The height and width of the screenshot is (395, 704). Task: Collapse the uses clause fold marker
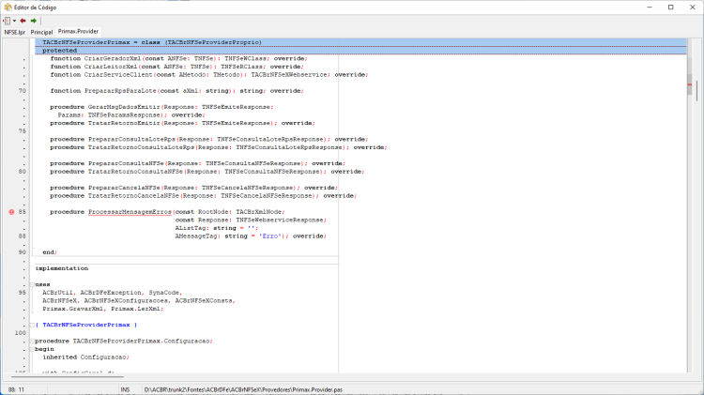coord(32,284)
